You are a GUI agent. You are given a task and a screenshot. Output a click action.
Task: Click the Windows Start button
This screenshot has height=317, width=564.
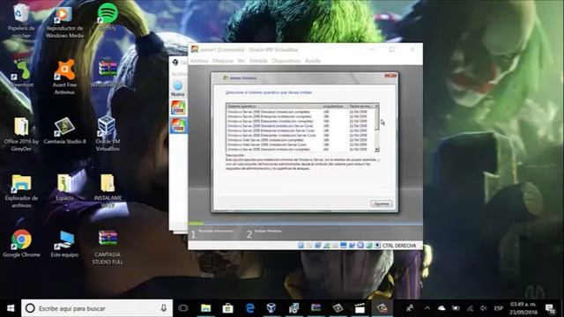pyautogui.click(x=11, y=308)
